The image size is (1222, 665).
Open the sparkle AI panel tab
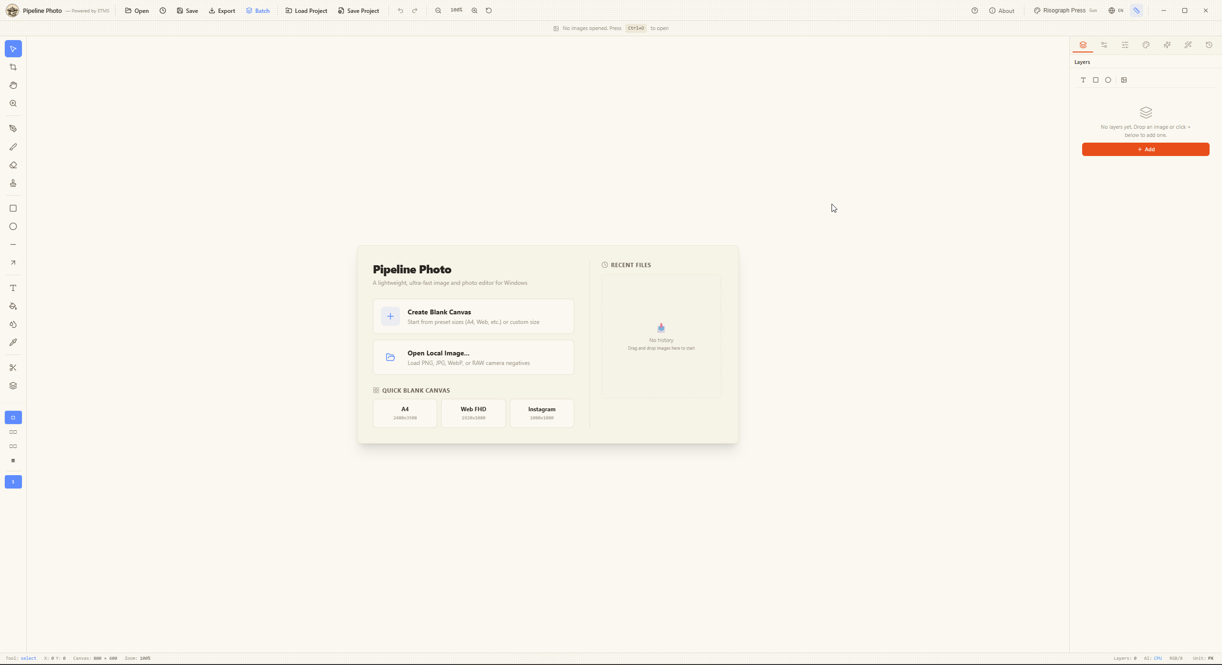click(1167, 45)
